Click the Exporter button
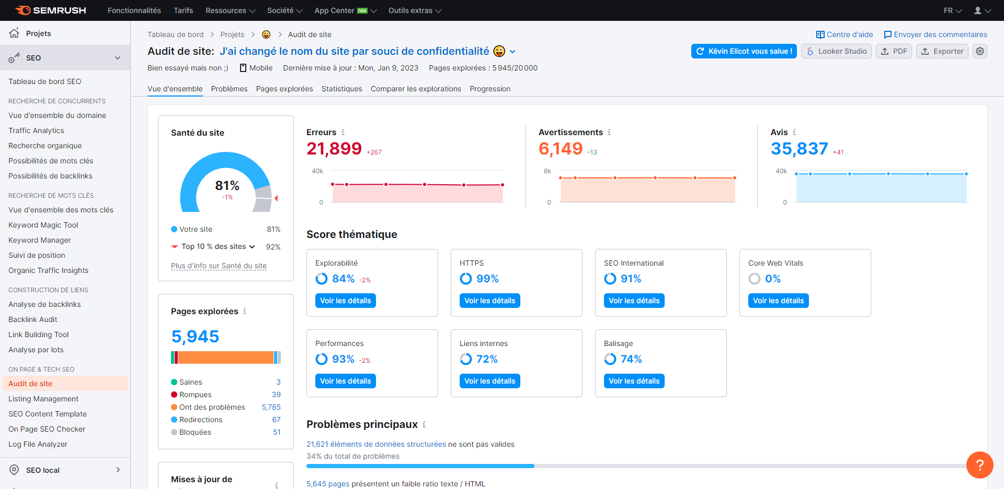 click(x=942, y=51)
